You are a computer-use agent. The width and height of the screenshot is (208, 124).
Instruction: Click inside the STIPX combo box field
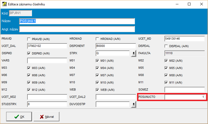click(113, 53)
